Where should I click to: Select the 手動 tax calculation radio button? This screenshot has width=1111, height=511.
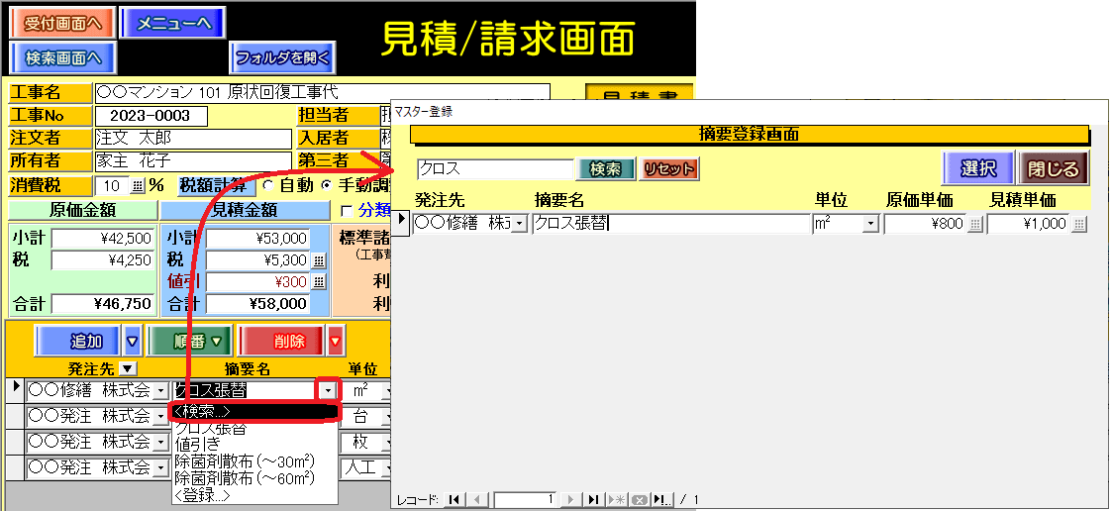point(327,185)
